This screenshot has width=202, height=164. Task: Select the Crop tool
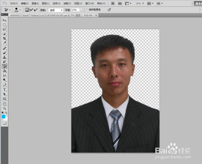pyautogui.click(x=4, y=38)
